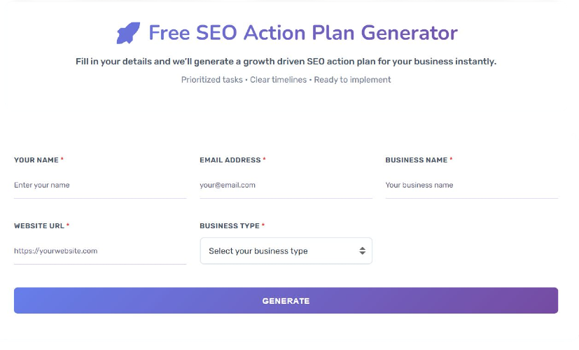Click the Free SEO Action Plan Generator heading
The image size is (579, 350).
(302, 33)
